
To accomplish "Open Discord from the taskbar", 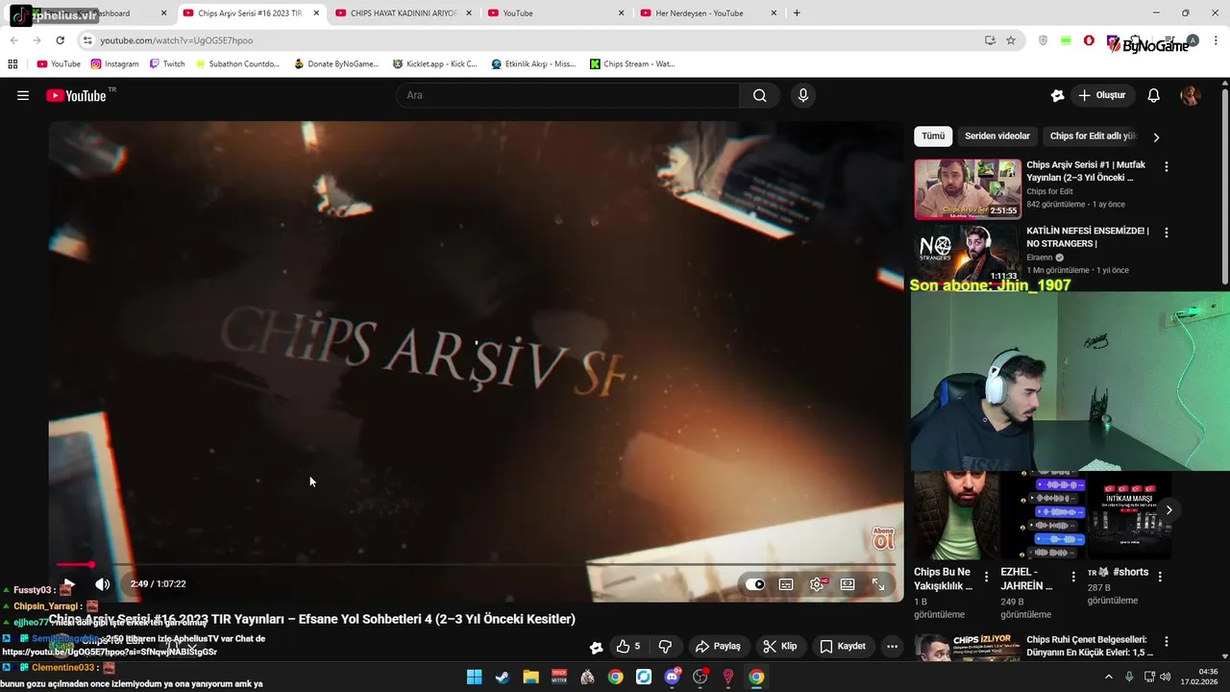I will coord(672,677).
